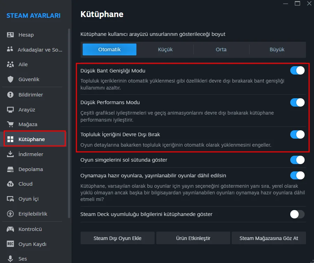Screen dimensions: 314x263
Task: Switch the size option to Büyük
Action: [x=277, y=49]
